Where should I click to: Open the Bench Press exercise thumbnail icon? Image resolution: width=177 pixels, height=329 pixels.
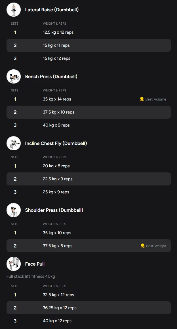(x=14, y=76)
